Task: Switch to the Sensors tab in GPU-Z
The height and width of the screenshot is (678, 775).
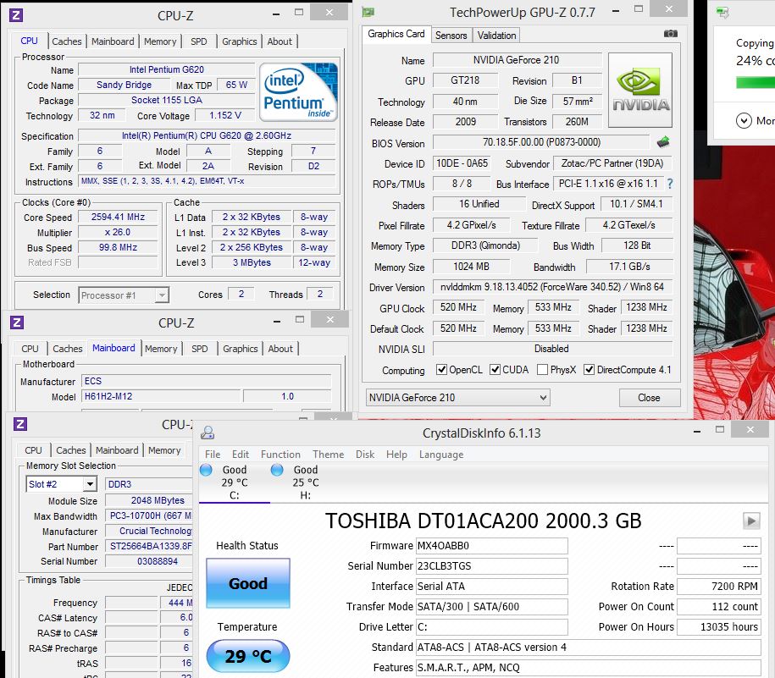Action: coord(451,36)
